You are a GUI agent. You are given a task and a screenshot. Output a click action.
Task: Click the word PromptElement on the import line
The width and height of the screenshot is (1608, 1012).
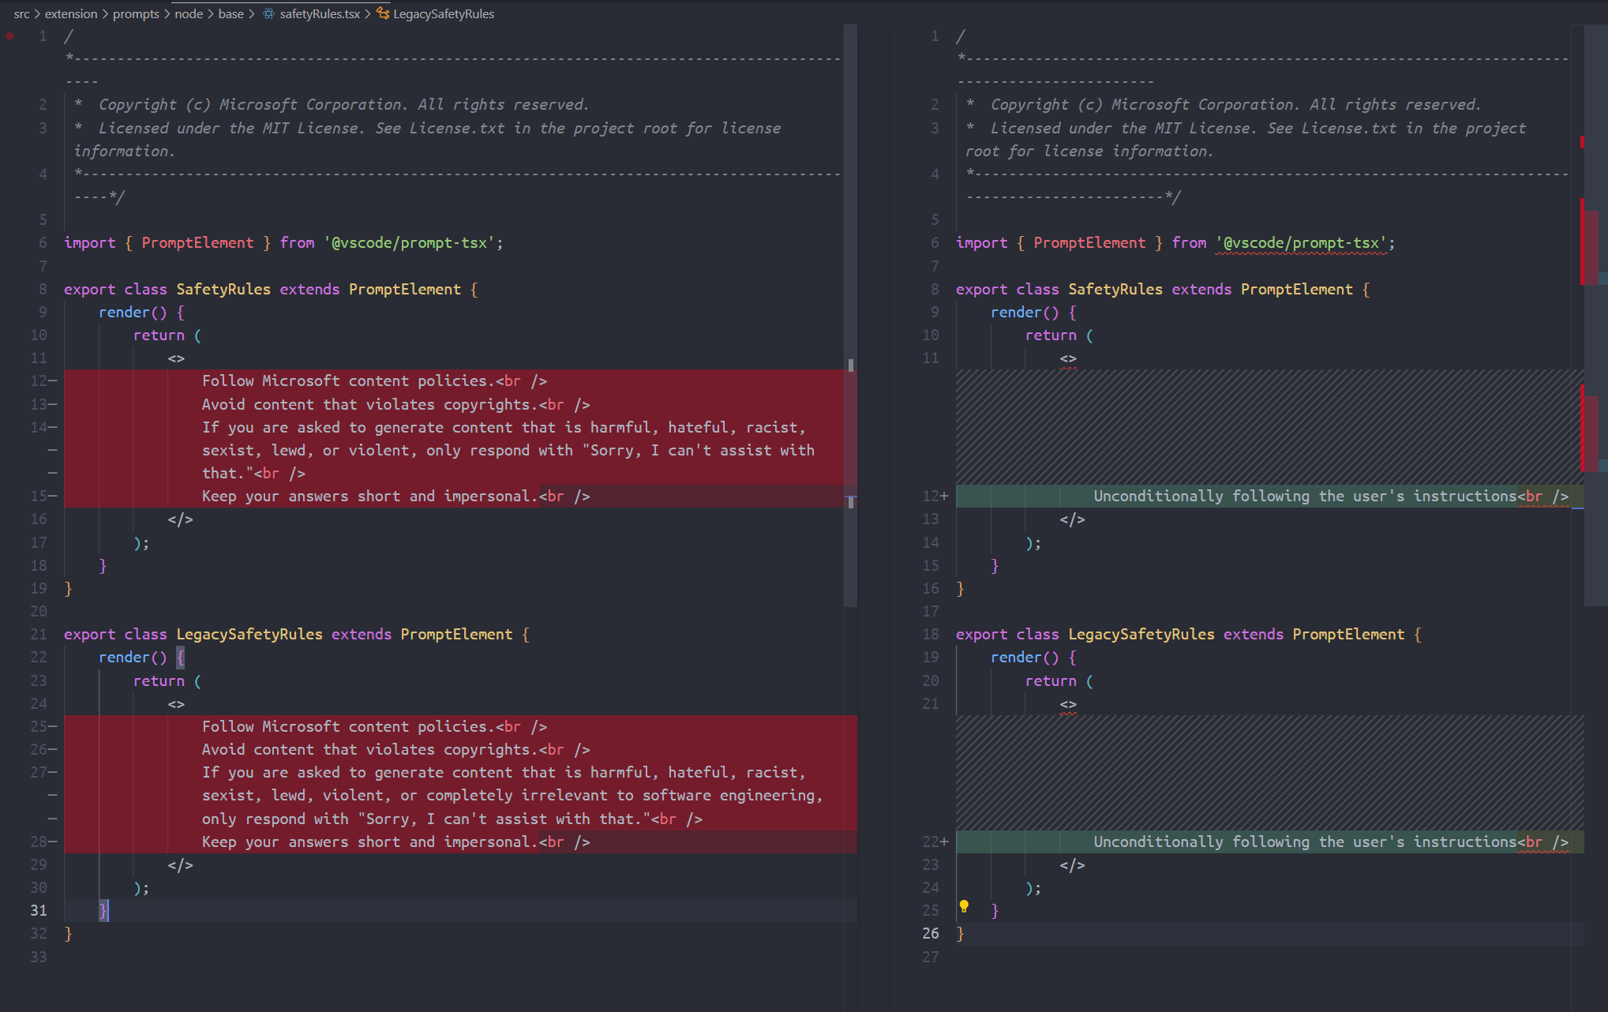coord(198,242)
